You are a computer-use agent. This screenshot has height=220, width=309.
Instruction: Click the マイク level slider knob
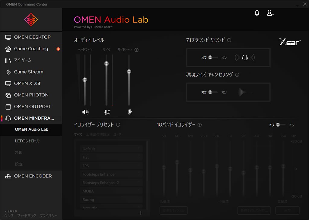click(107, 63)
